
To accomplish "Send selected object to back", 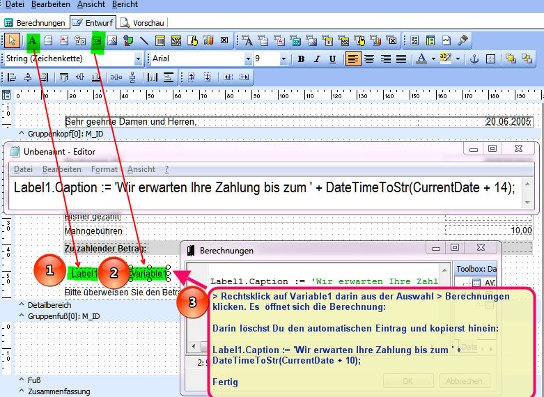I will (x=527, y=59).
